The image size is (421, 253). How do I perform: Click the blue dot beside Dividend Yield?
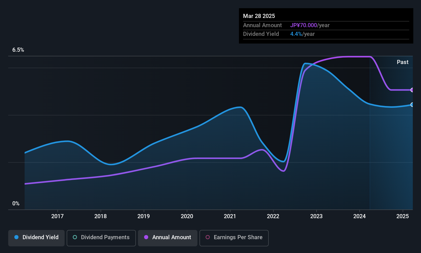click(x=16, y=237)
